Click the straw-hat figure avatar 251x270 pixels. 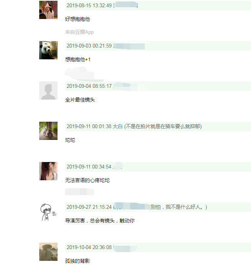pyautogui.click(x=48, y=252)
